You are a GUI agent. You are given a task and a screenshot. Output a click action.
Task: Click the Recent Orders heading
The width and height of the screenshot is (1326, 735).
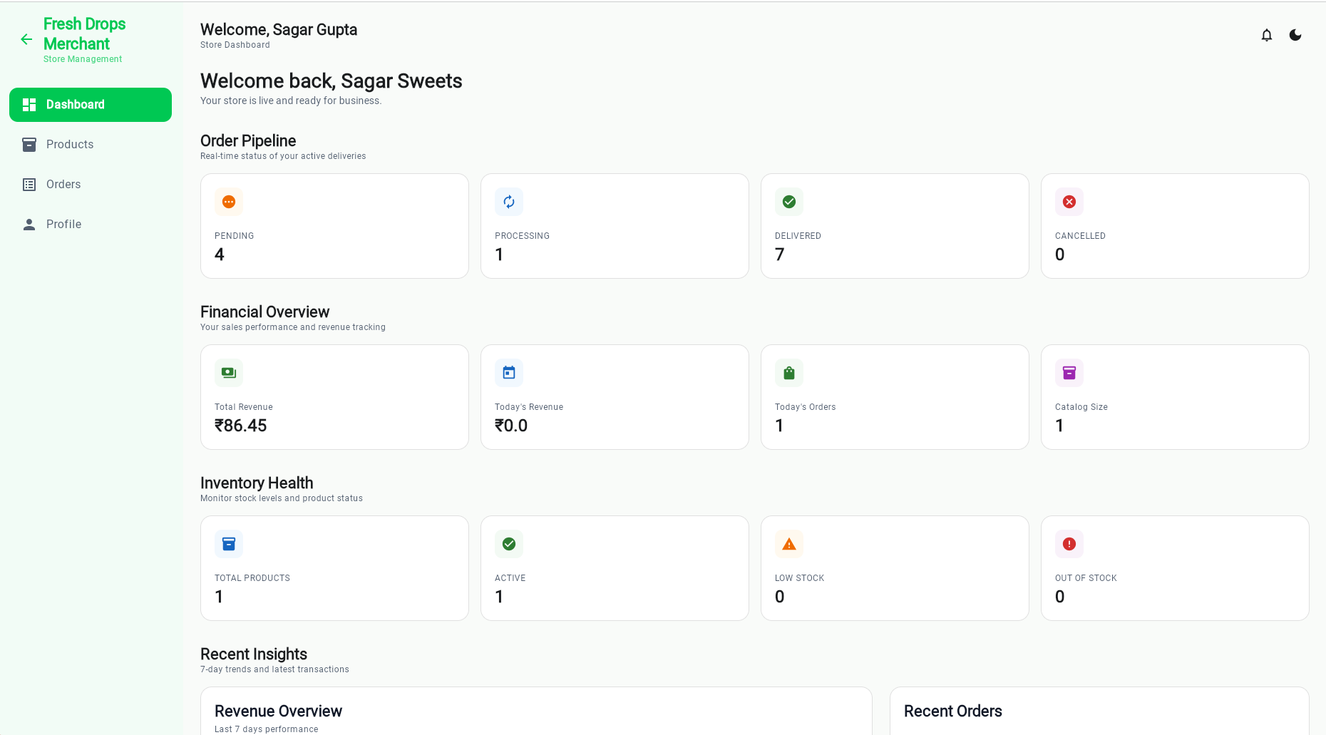[953, 711]
